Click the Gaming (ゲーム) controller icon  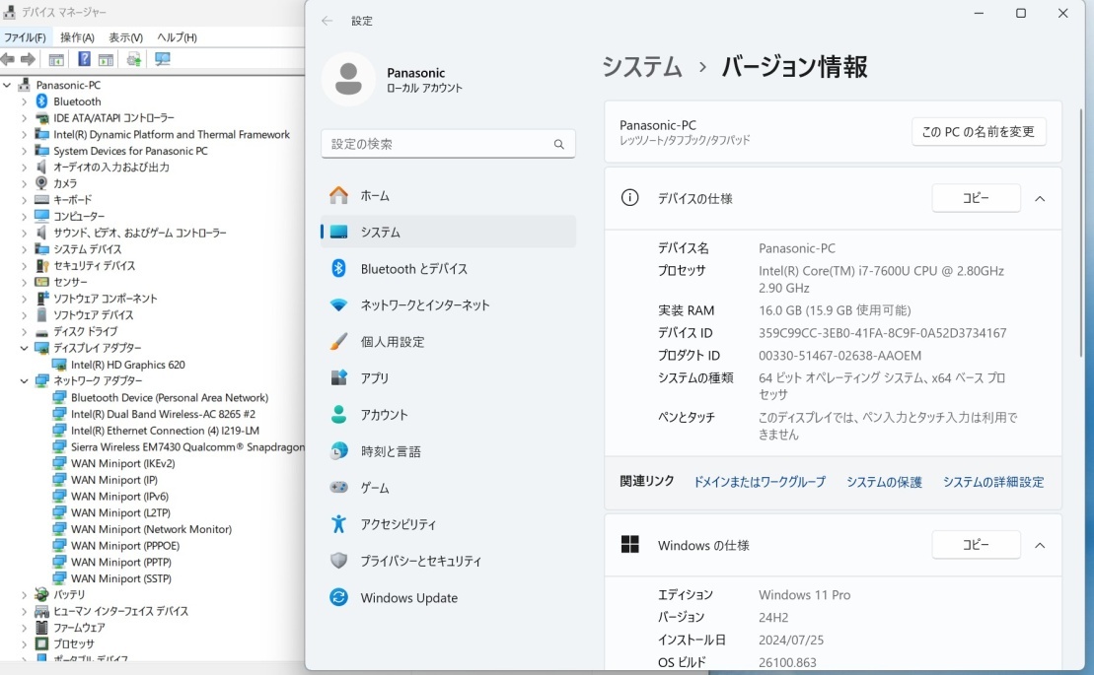[339, 488]
